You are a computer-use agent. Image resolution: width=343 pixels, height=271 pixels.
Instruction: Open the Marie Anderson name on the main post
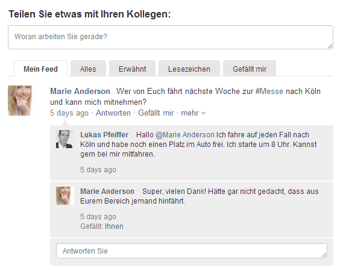click(x=80, y=91)
